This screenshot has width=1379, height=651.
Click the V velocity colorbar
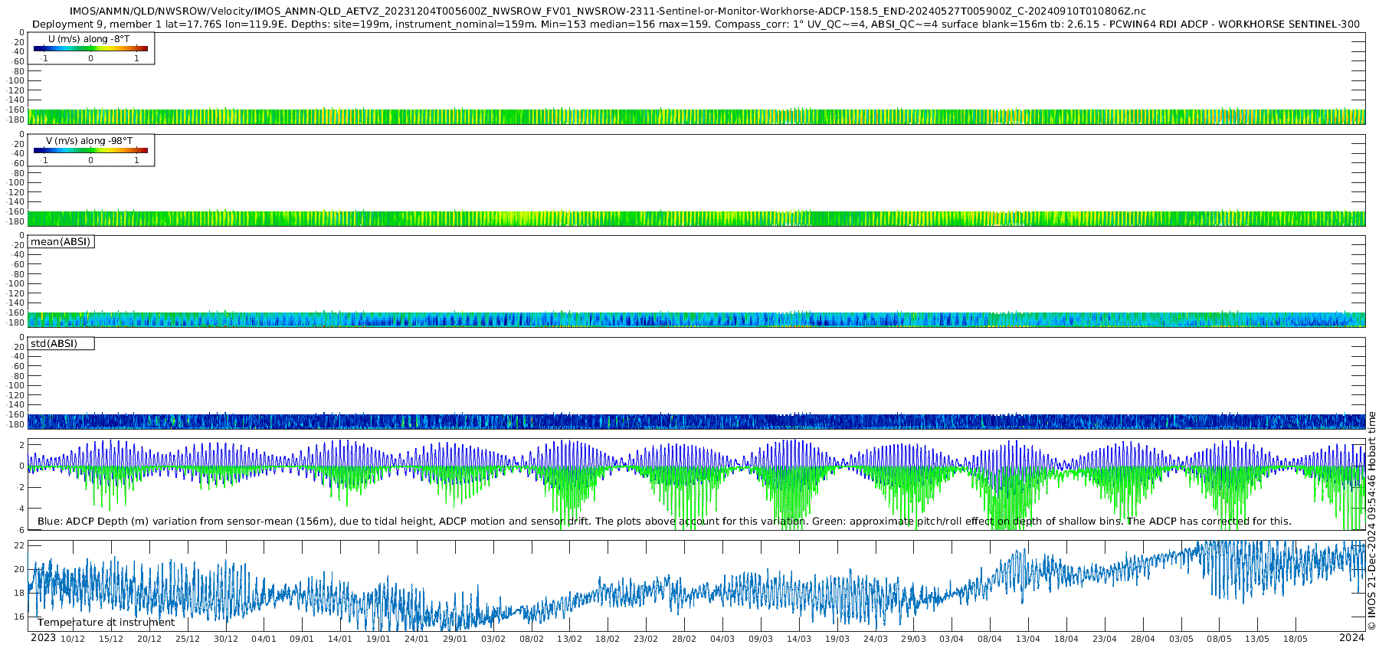point(90,151)
